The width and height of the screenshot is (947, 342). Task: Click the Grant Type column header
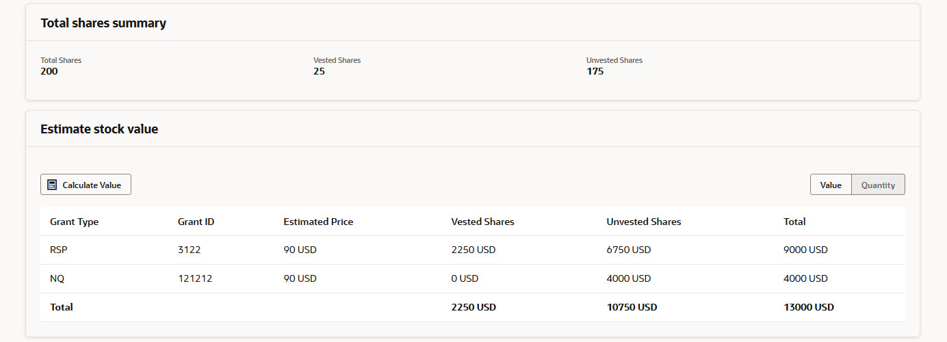click(74, 222)
